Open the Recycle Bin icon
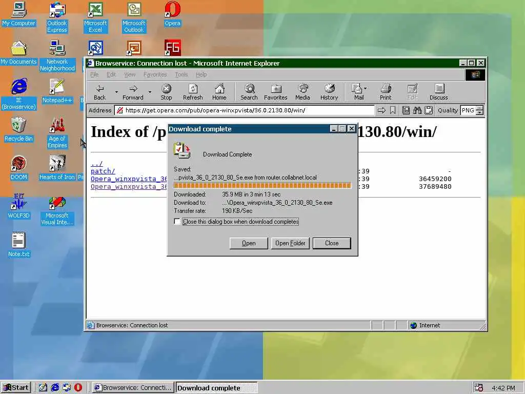The image size is (525, 394). (x=19, y=129)
